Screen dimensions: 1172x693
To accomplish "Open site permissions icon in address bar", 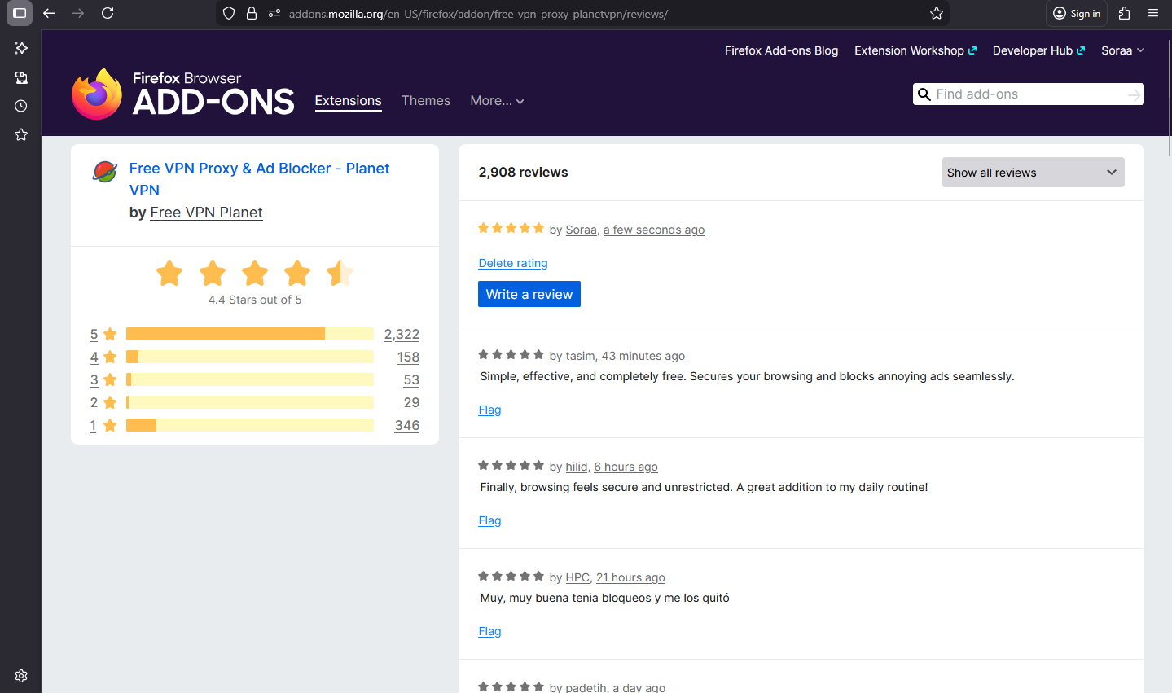I will pyautogui.click(x=274, y=13).
